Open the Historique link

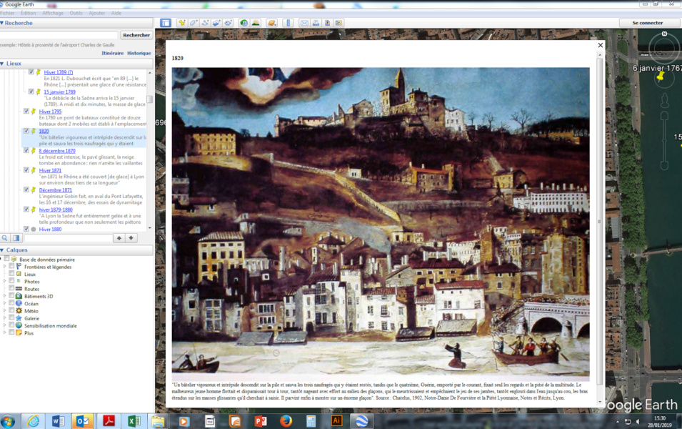[x=139, y=53]
